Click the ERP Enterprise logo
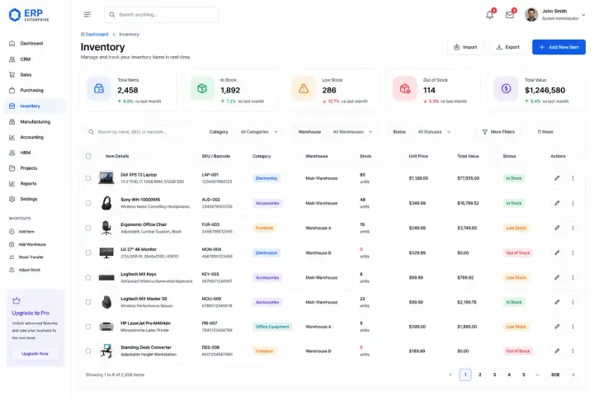 29,15
